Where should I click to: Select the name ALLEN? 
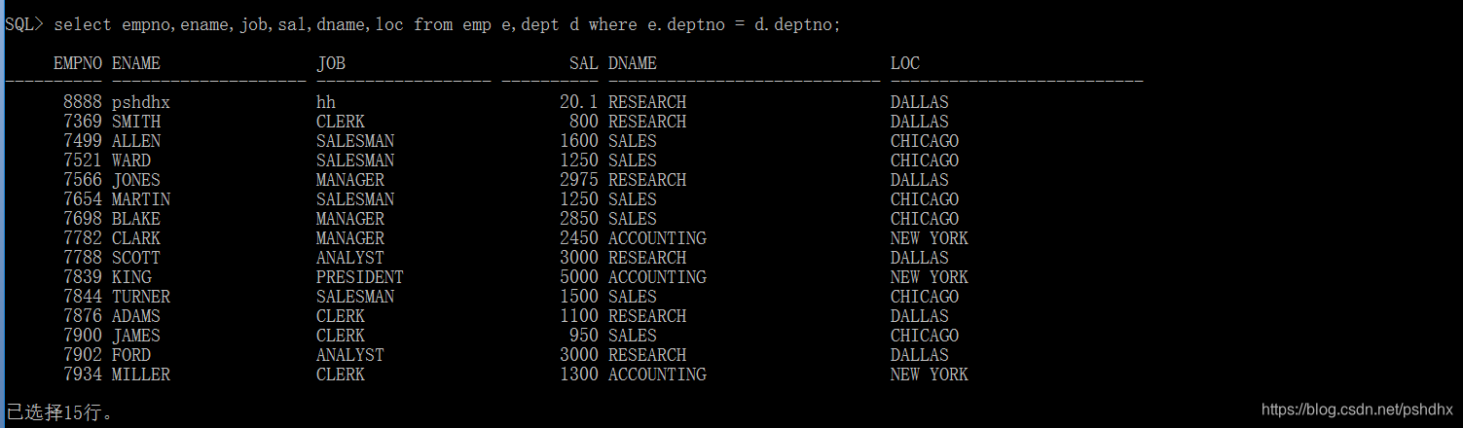pyautogui.click(x=136, y=141)
